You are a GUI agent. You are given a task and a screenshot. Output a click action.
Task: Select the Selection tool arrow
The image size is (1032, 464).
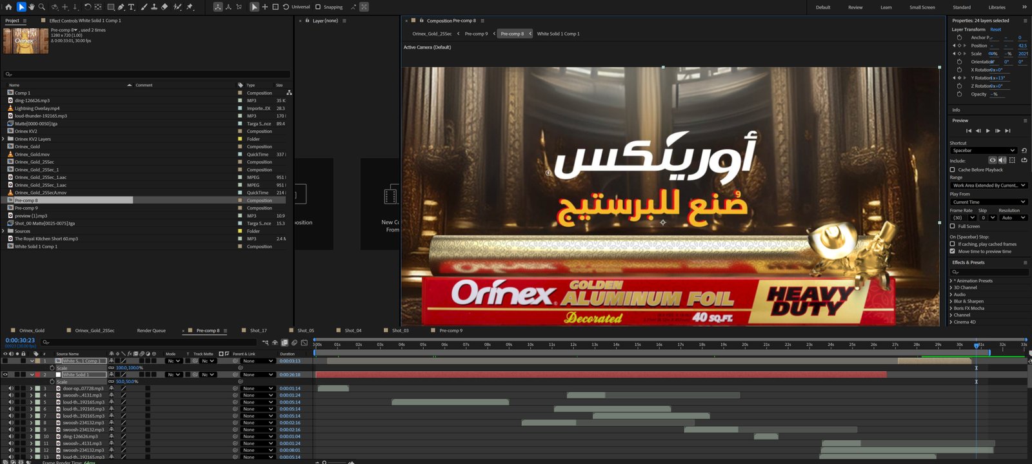pyautogui.click(x=21, y=6)
